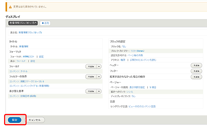The height and width of the screenshot is (127, 207).
Task: Open 設定 next to HTMLリスト format
Action: 41,57
